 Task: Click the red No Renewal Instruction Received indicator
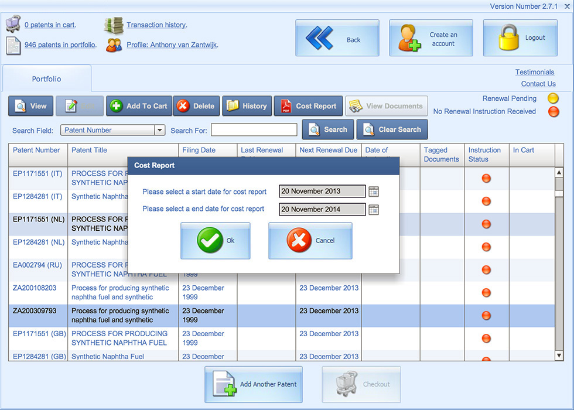[x=553, y=111]
